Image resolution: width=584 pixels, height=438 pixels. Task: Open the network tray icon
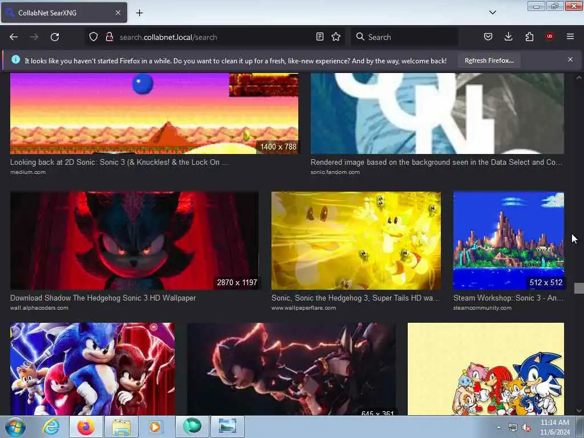coord(513,428)
